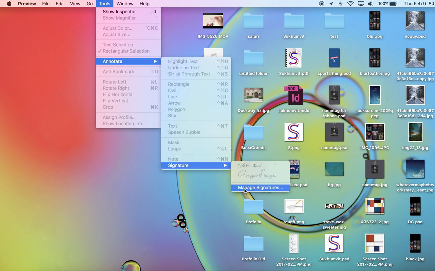
Task: Open the Tools menu
Action: [x=104, y=4]
